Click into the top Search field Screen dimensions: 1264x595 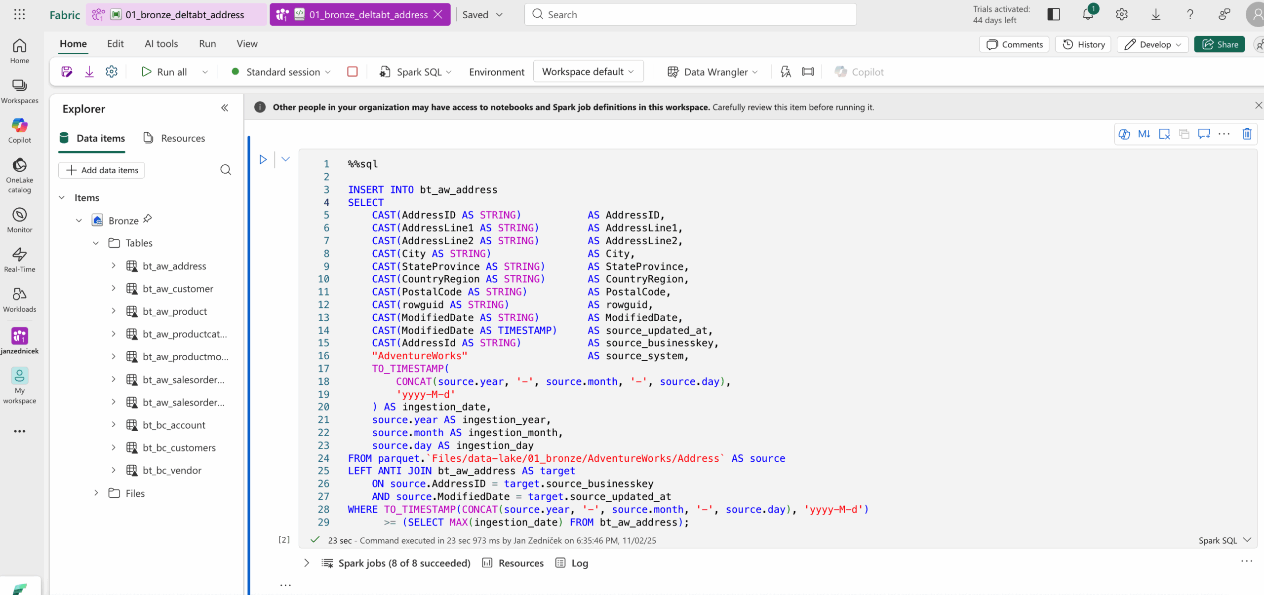click(x=690, y=15)
